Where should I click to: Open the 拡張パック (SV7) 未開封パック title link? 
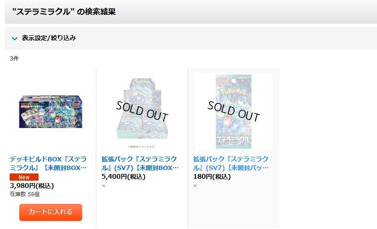pos(231,163)
